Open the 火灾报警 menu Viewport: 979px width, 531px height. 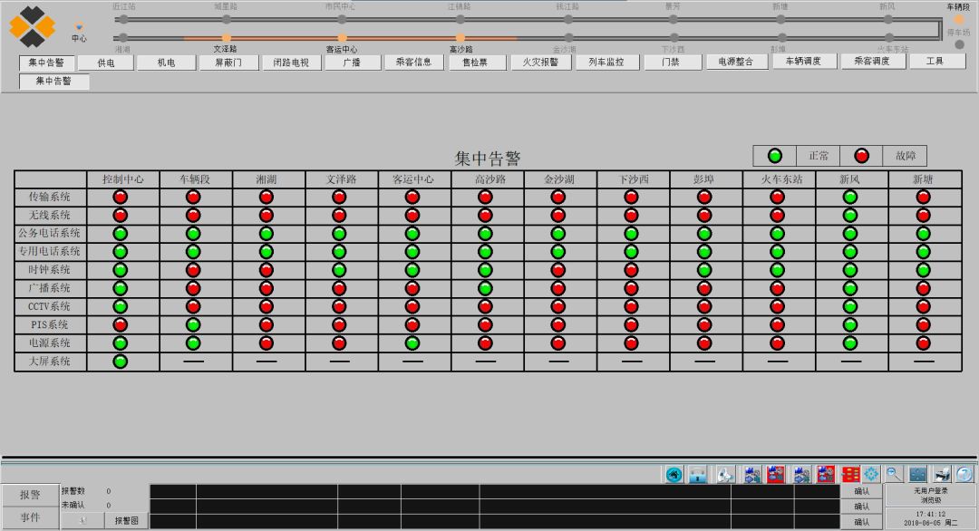(x=540, y=62)
